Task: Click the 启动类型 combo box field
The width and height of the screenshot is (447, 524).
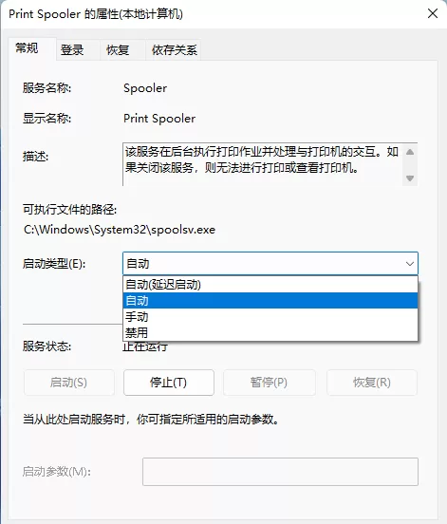Action: pos(270,264)
